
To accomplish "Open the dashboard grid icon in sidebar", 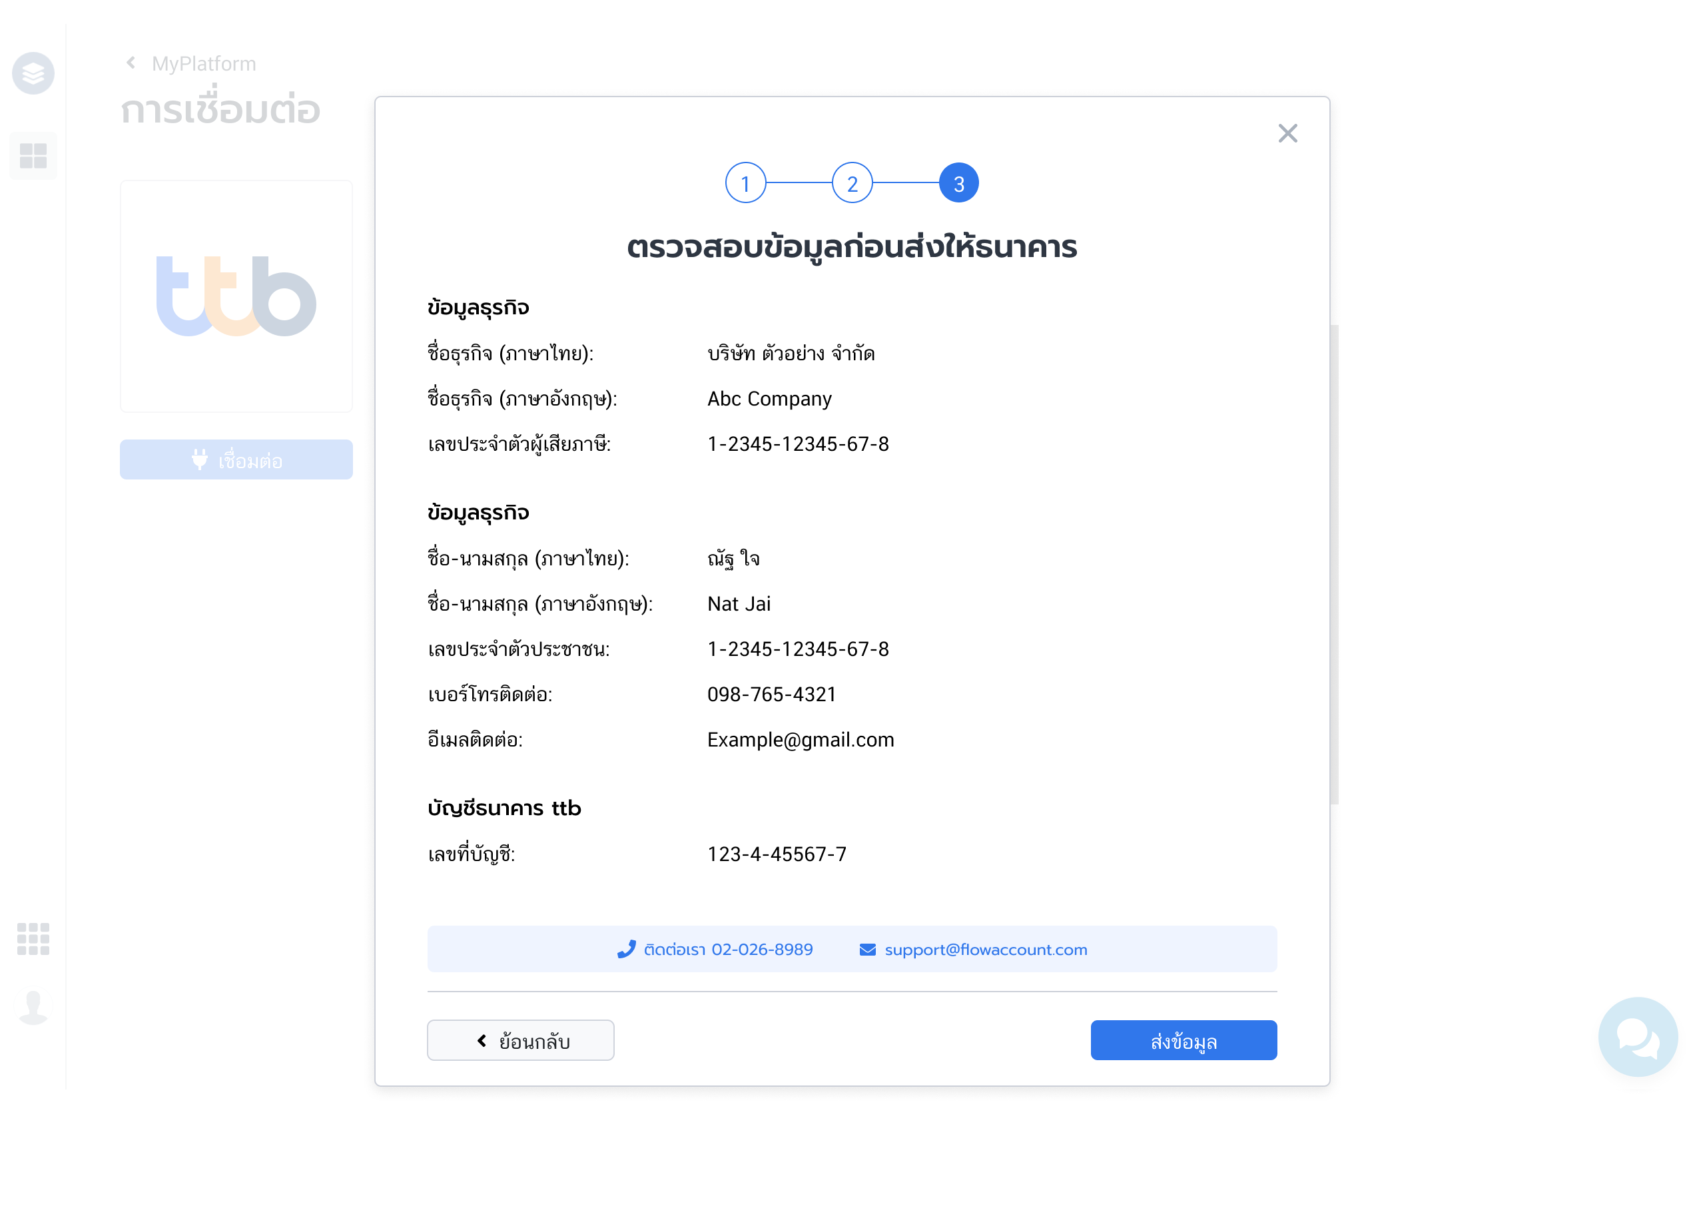I will (x=33, y=156).
